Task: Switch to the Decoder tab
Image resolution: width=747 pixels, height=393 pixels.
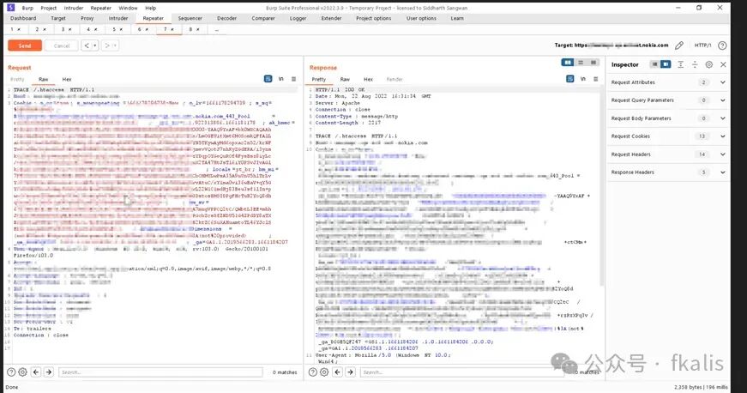Action: [226, 18]
